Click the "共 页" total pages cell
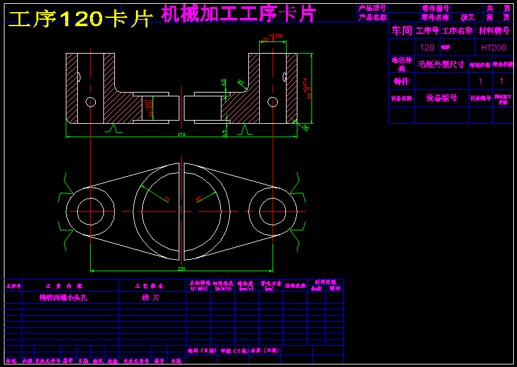 498,8
